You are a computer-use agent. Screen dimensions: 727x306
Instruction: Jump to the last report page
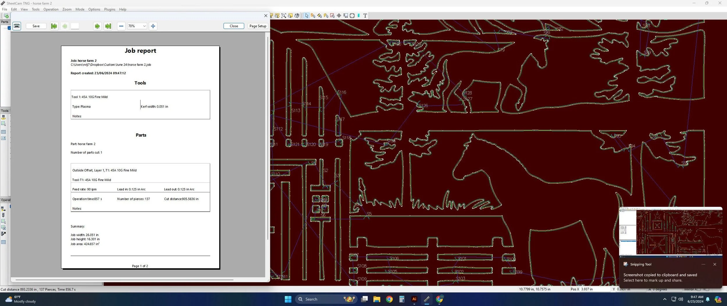(x=108, y=26)
